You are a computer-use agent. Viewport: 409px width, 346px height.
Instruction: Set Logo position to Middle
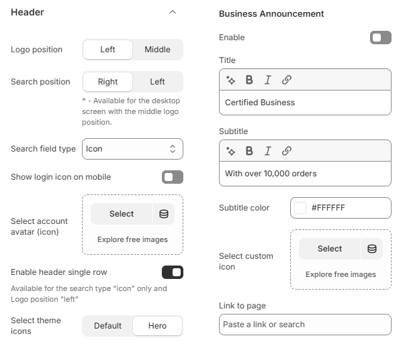[x=158, y=50]
